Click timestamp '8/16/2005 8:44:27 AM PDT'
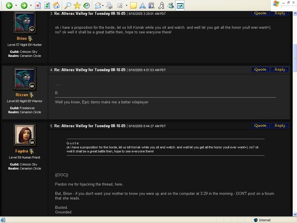 click(147, 126)
